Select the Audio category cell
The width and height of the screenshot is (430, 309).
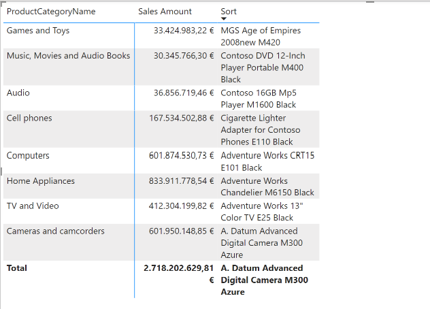point(18,93)
